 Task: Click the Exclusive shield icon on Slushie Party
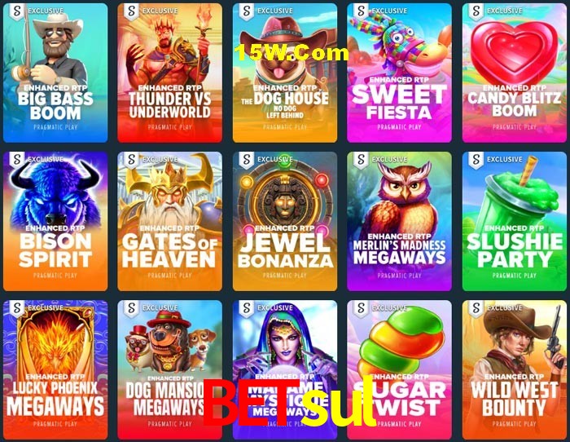tap(476, 160)
